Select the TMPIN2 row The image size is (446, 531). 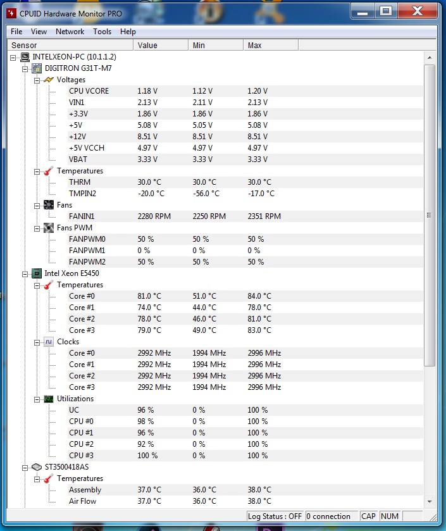(245, 194)
